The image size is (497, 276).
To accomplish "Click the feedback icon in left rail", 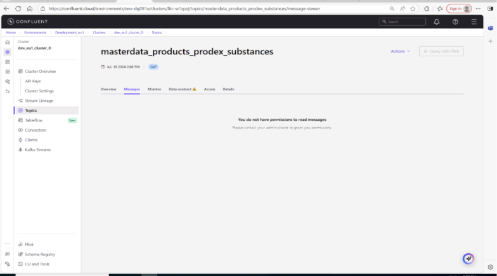I will pyautogui.click(x=8, y=254).
